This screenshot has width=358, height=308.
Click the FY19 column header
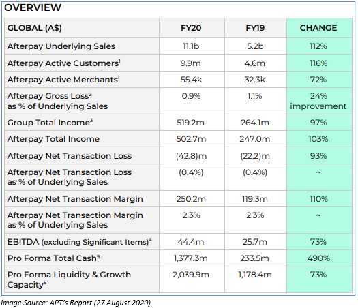coord(255,28)
